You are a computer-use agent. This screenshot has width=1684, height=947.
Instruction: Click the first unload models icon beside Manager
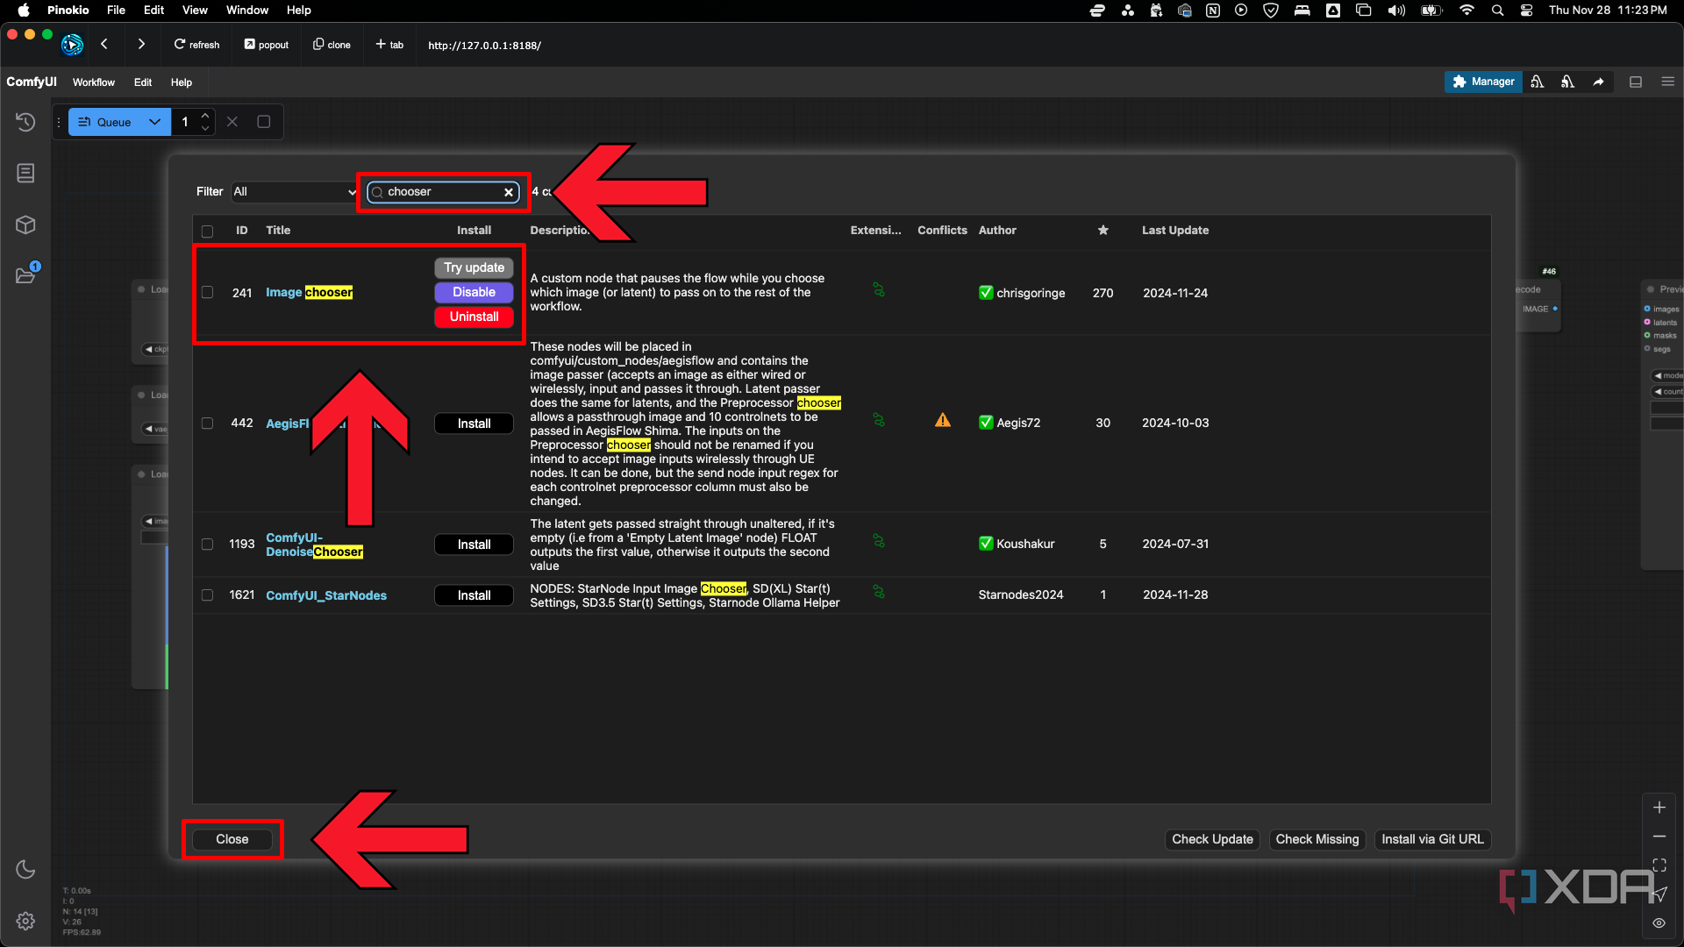pyautogui.click(x=1538, y=82)
